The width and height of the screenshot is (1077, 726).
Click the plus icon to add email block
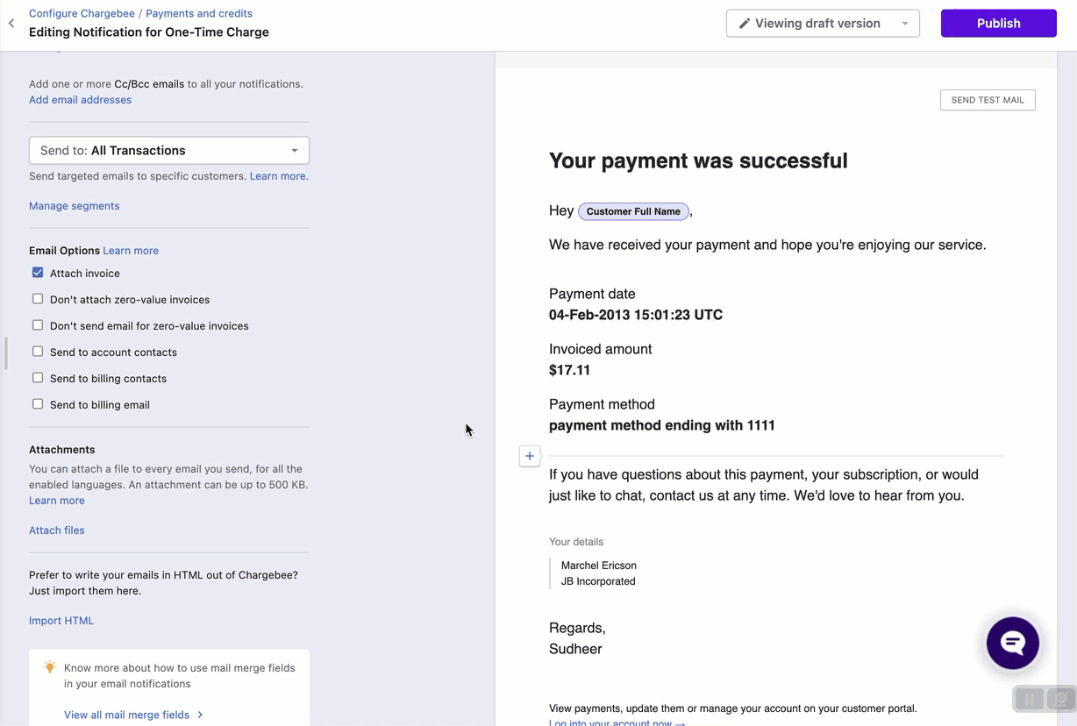coord(530,456)
